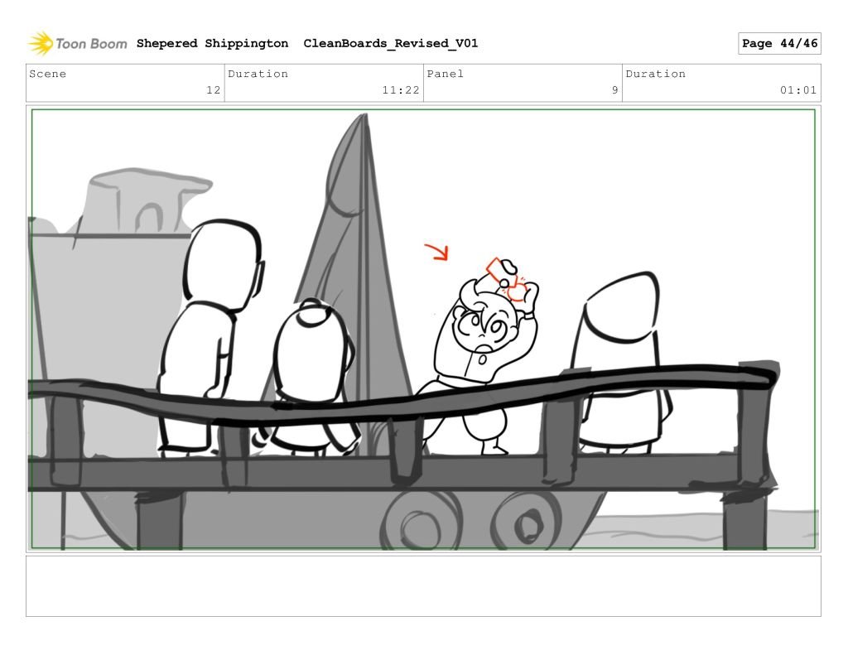Click the curly-haired character's face

pyautogui.click(x=483, y=330)
